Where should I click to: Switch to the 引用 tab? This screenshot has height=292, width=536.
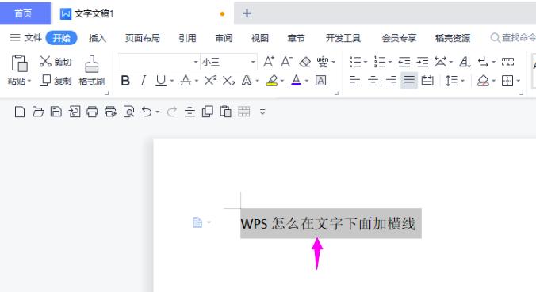187,38
